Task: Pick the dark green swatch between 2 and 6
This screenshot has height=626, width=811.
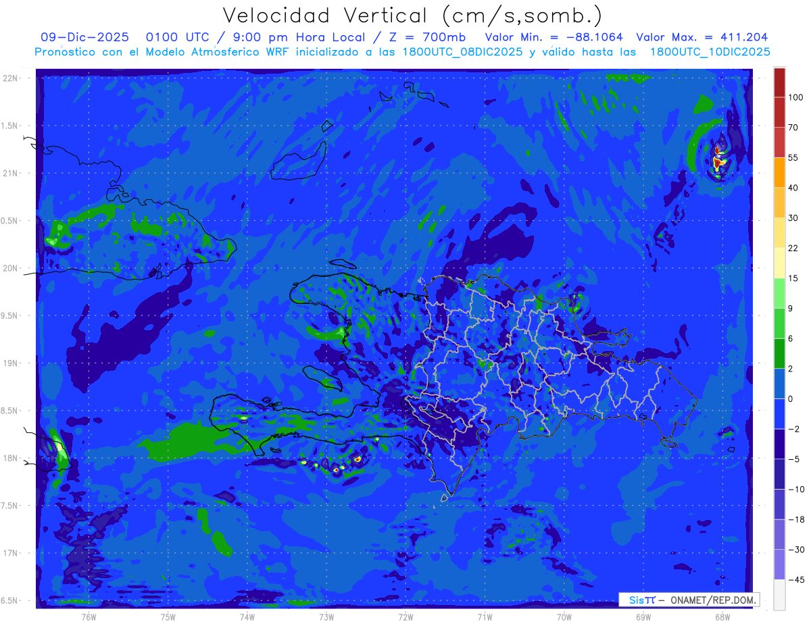Action: [x=779, y=353]
